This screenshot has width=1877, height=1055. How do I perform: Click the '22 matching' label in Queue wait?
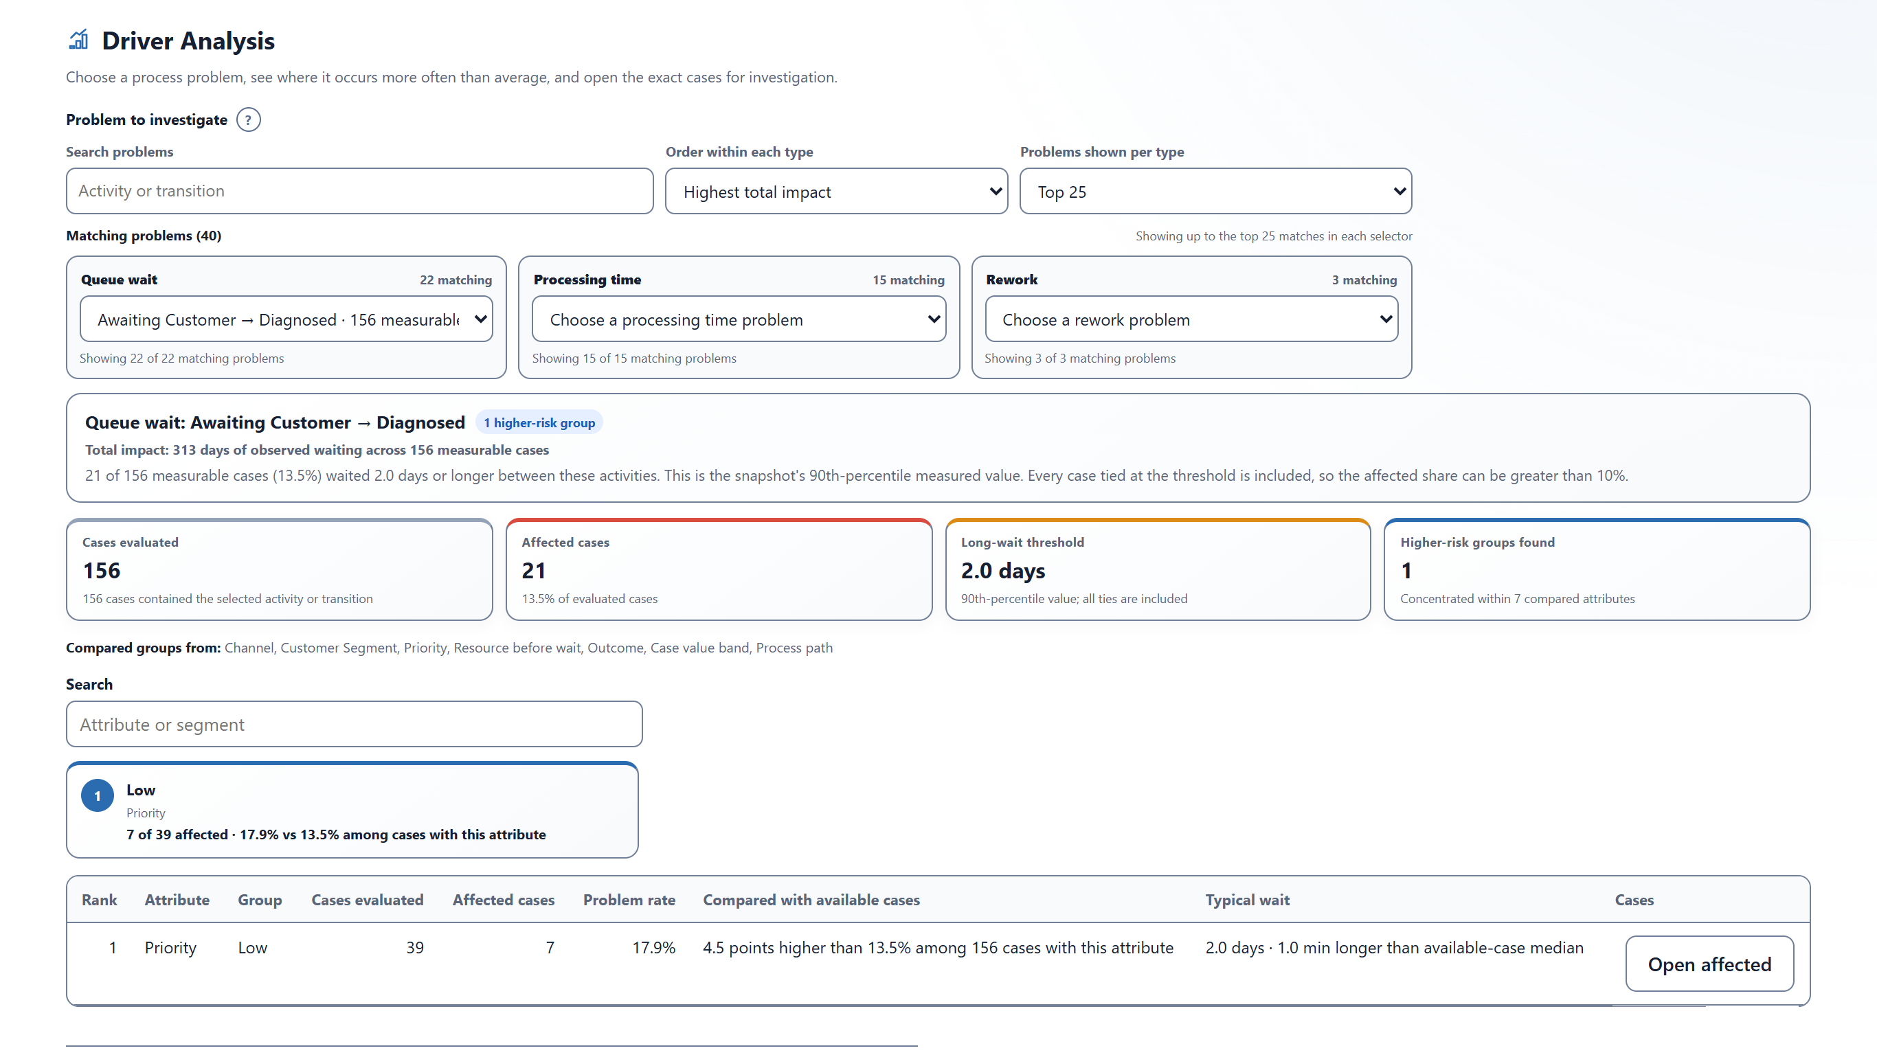(x=456, y=280)
